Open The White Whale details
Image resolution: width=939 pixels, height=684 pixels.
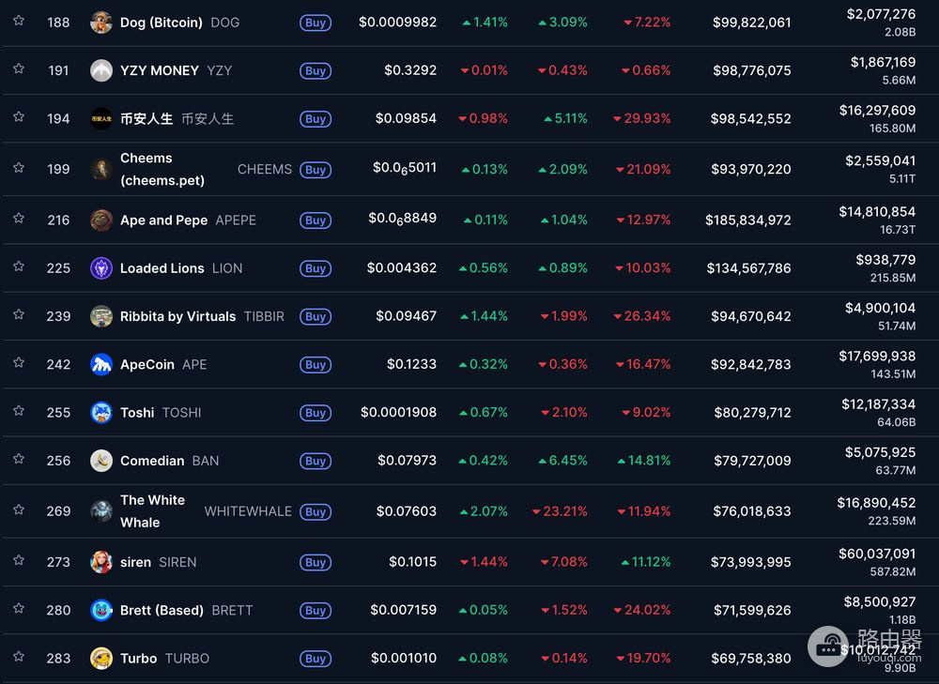(153, 511)
